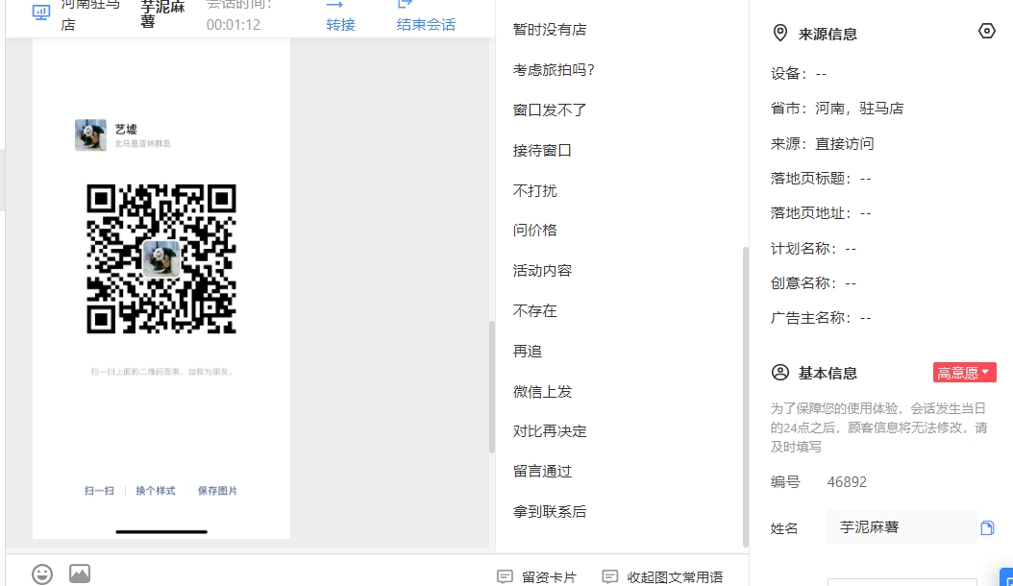Select the quick phrase 考虑旅拍吗?
The image size is (1013, 586).
[554, 70]
